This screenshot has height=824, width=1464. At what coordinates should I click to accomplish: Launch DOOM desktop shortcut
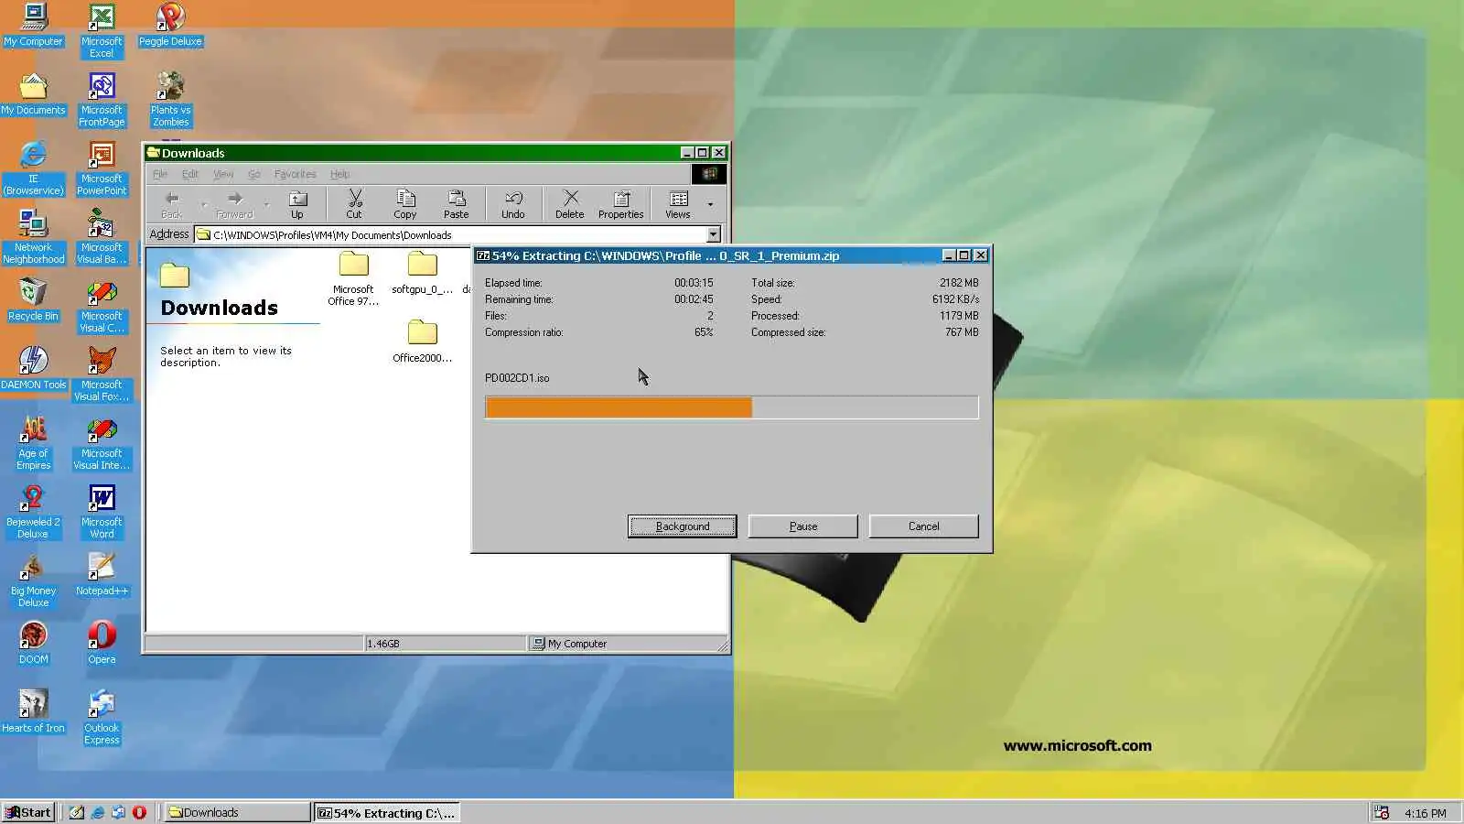point(34,643)
